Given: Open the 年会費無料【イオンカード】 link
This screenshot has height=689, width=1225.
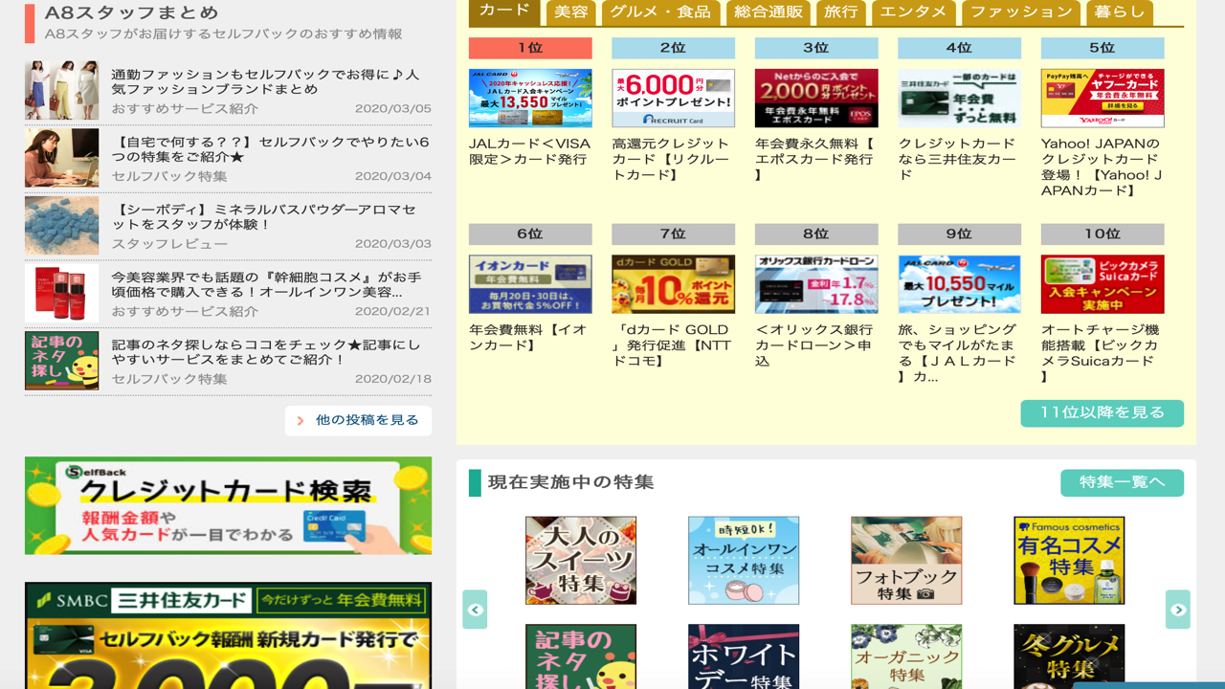Looking at the screenshot, I should click(x=528, y=337).
